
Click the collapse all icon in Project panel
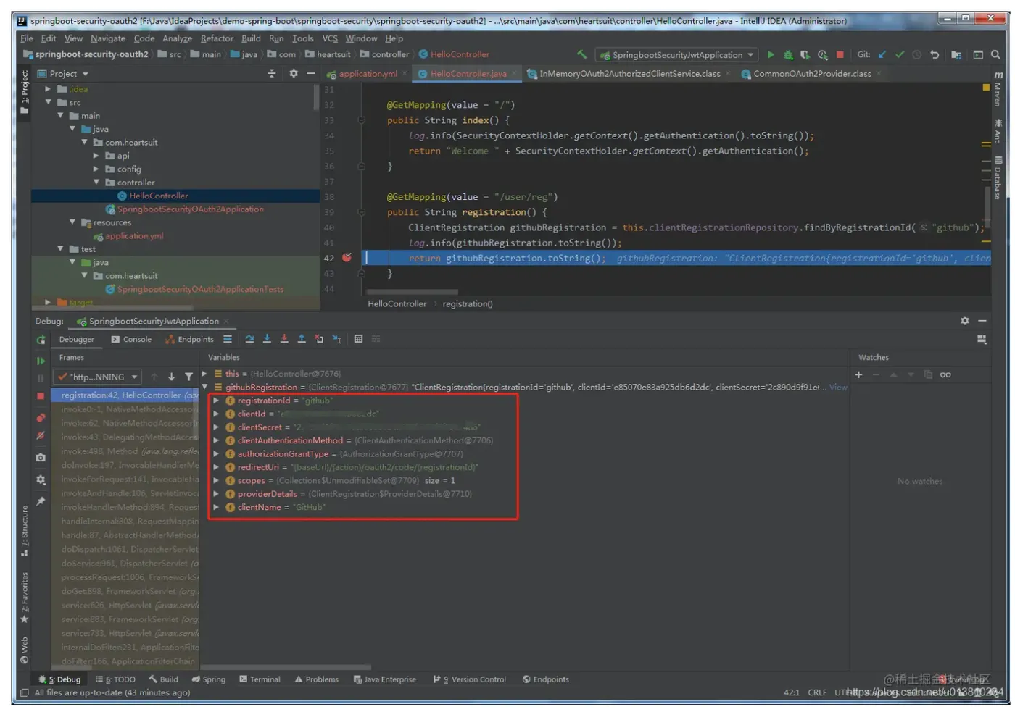coord(272,73)
